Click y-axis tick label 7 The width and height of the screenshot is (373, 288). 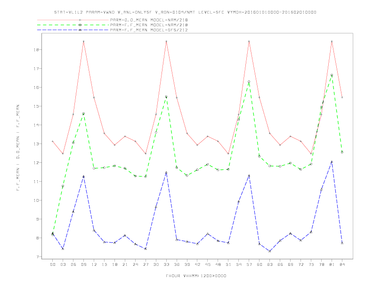(38, 257)
